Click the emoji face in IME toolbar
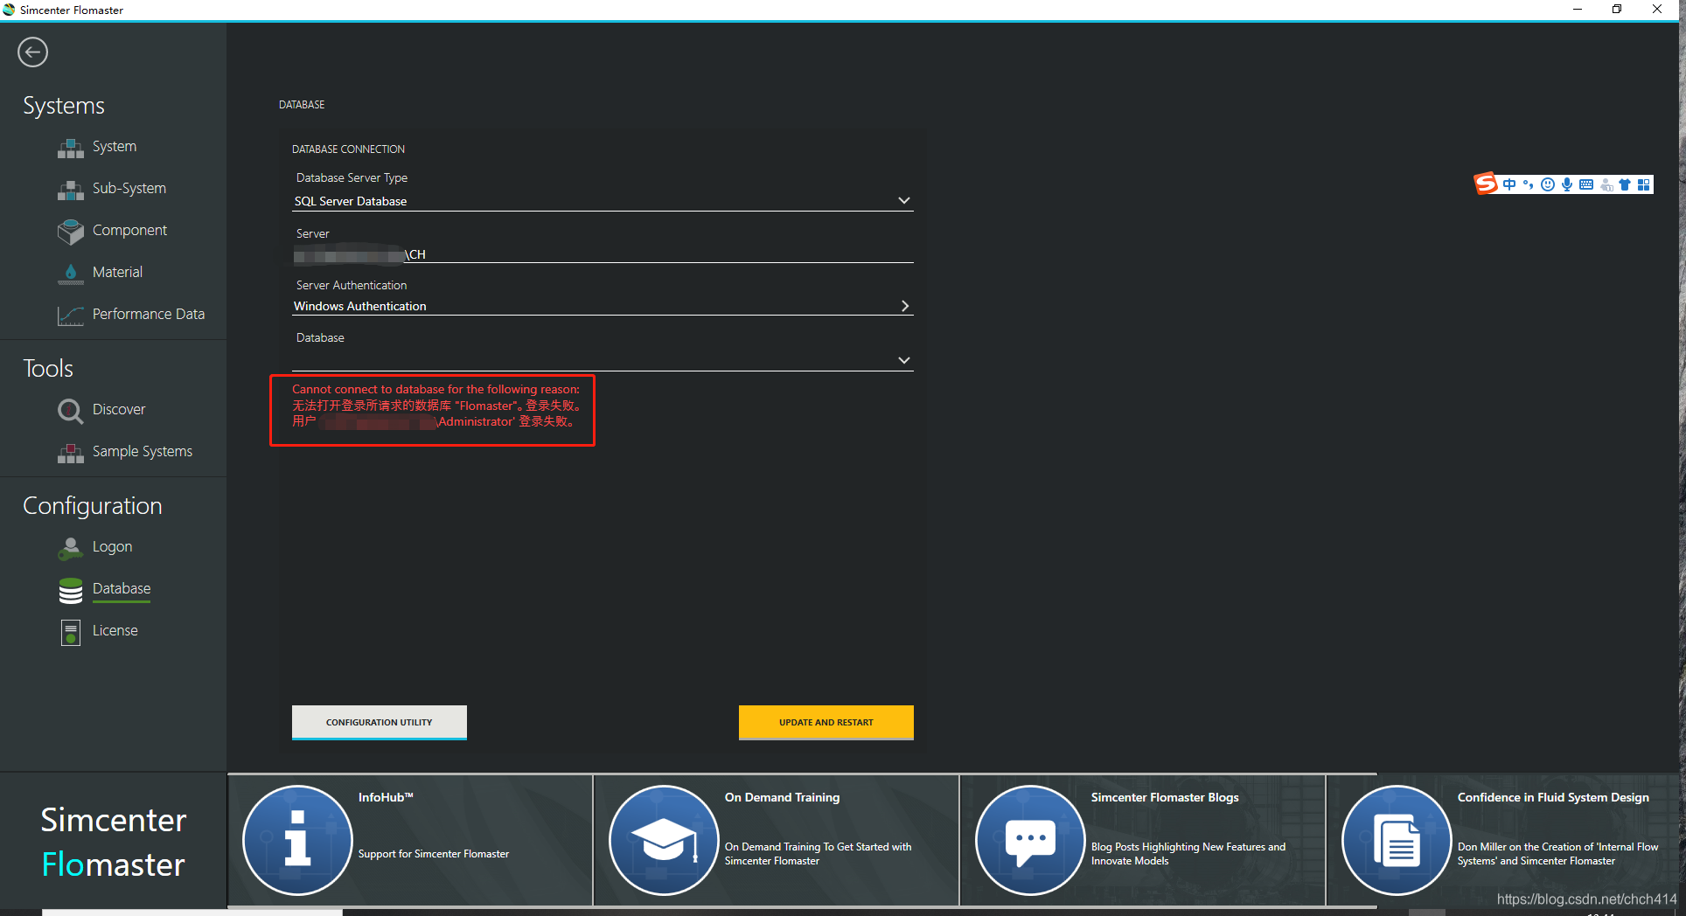The width and height of the screenshot is (1686, 916). (1548, 184)
